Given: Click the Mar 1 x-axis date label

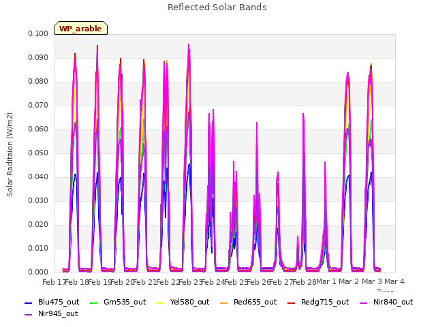Looking at the screenshot, I should pyautogui.click(x=326, y=281).
